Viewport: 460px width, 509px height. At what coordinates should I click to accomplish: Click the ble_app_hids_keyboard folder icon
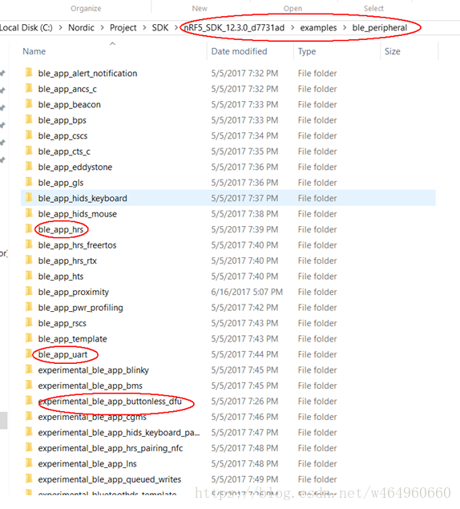(x=29, y=198)
